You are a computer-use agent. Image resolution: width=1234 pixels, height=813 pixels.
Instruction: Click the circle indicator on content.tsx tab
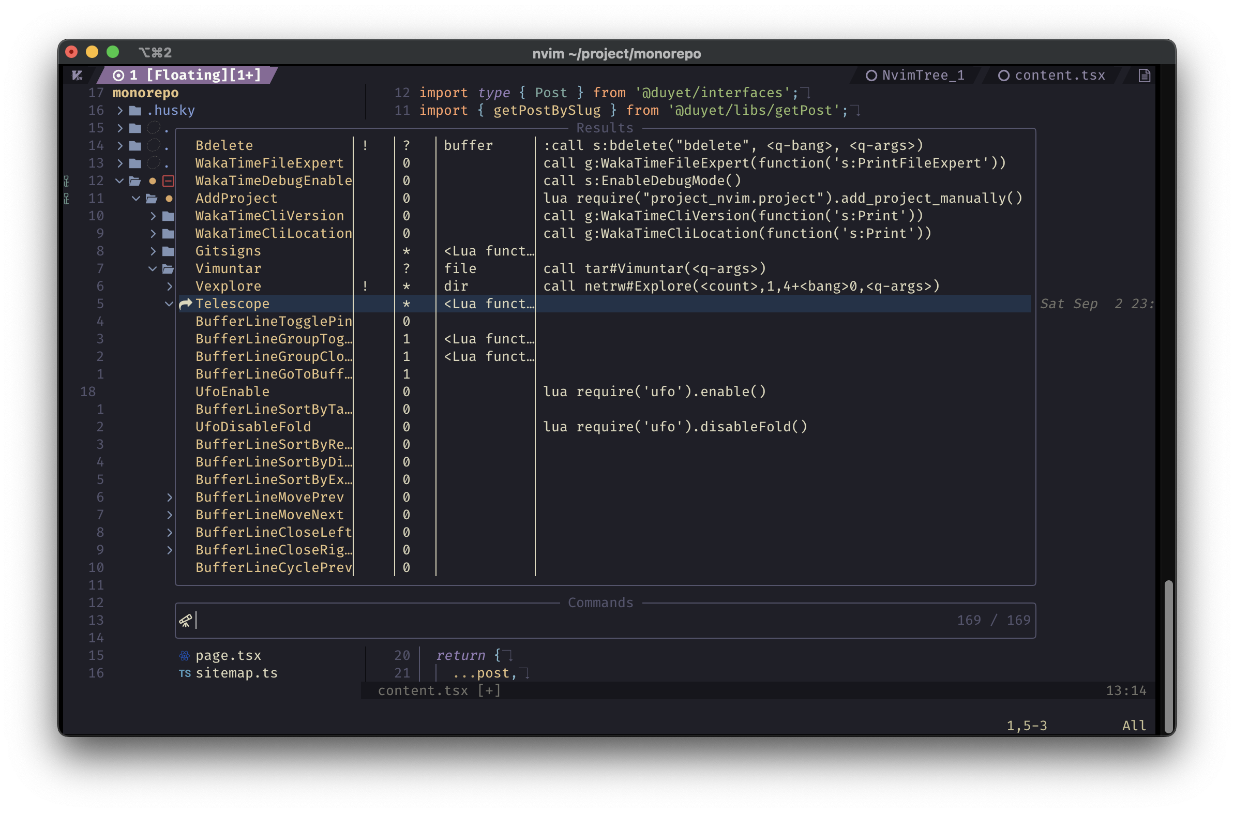pyautogui.click(x=1004, y=76)
